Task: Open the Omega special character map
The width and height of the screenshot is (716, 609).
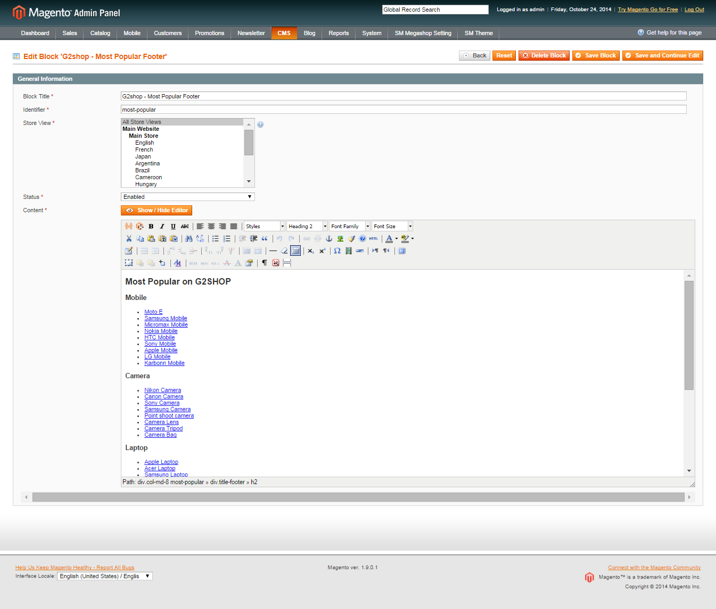Action: pos(337,251)
